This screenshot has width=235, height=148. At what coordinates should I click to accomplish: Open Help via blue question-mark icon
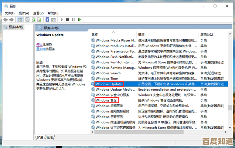pos(47,19)
